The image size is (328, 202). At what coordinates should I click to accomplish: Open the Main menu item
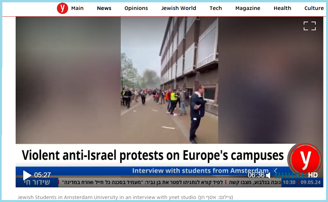(77, 8)
